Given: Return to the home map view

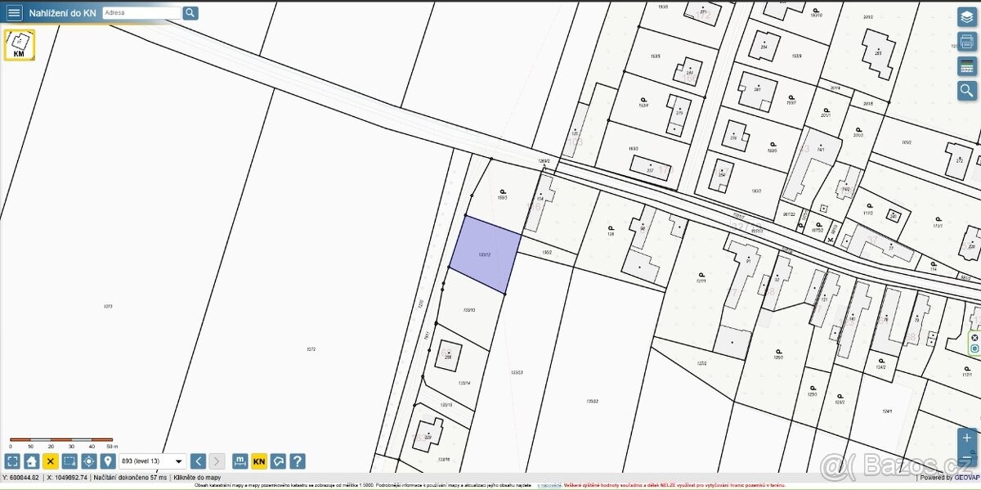Looking at the screenshot, I should (x=31, y=461).
